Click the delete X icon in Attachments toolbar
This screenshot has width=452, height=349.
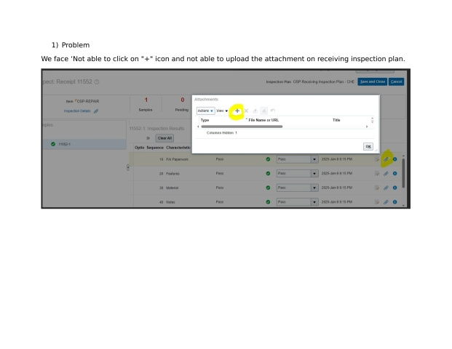pos(246,111)
